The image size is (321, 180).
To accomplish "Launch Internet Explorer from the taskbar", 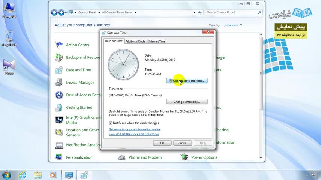I will [22, 175].
